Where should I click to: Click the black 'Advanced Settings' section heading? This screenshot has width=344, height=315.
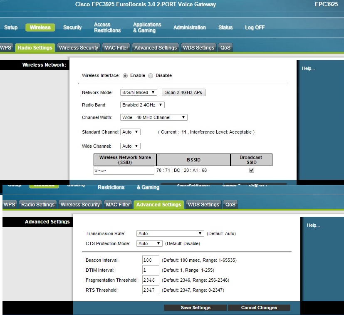(x=47, y=222)
